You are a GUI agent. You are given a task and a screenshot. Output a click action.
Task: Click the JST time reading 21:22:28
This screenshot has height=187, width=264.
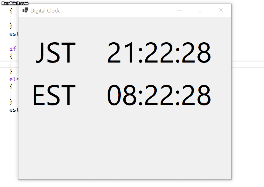click(x=159, y=53)
